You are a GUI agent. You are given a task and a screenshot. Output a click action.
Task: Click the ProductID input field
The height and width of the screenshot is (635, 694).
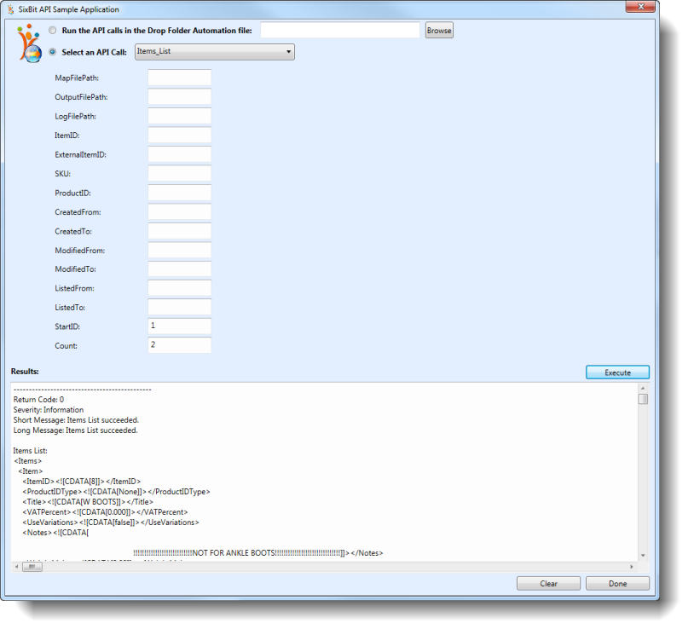[x=179, y=193]
